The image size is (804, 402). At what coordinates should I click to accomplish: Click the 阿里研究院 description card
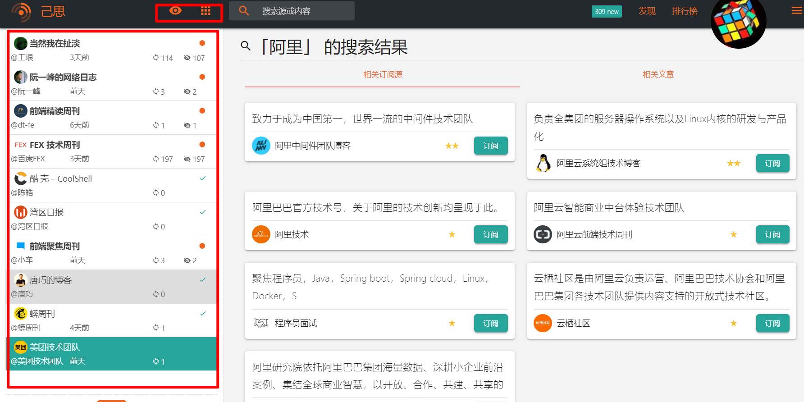click(x=380, y=376)
